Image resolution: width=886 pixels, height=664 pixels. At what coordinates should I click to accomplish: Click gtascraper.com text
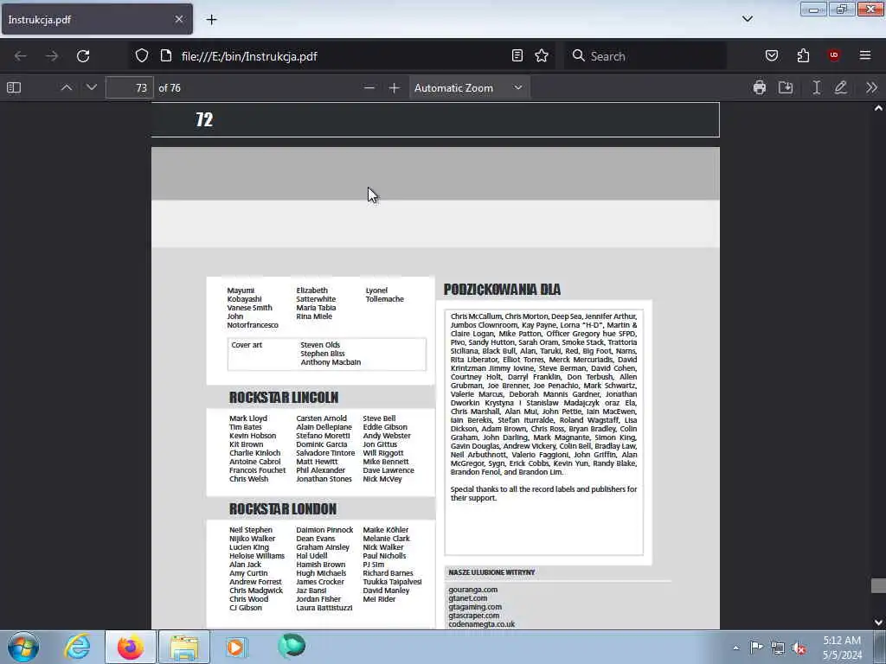(x=474, y=616)
